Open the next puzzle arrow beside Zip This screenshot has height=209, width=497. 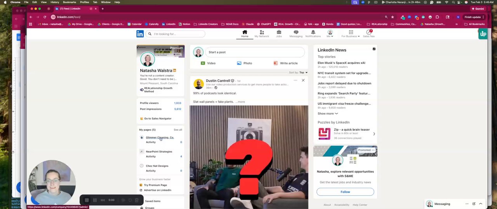click(374, 134)
